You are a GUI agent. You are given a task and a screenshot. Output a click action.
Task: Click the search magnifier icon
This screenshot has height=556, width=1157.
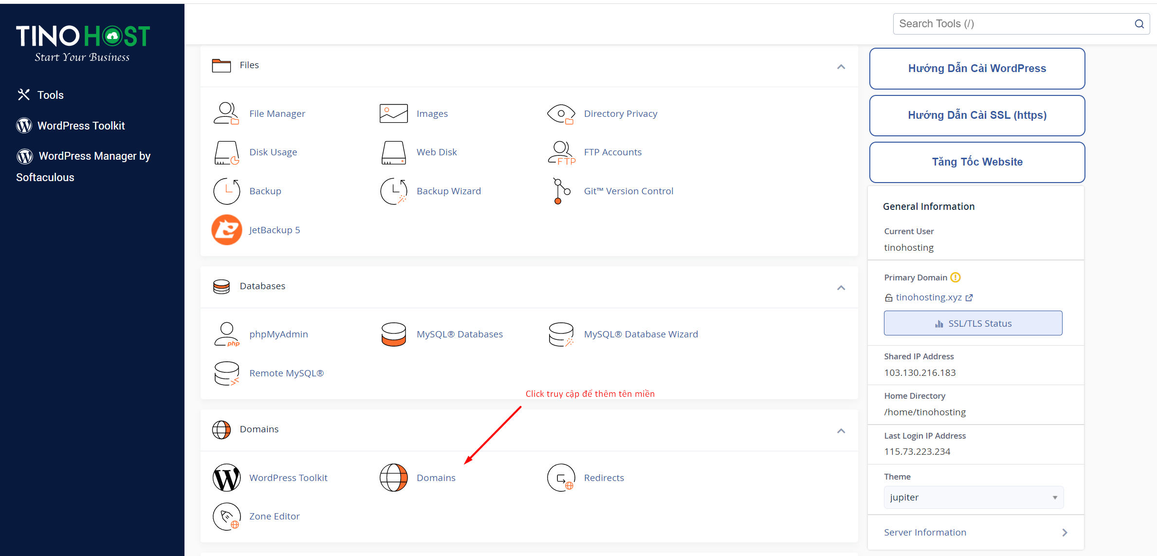click(x=1139, y=24)
